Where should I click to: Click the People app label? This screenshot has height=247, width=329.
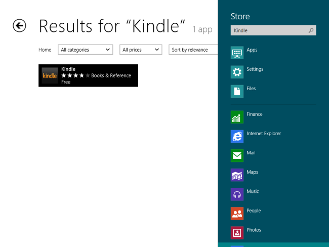tap(254, 211)
